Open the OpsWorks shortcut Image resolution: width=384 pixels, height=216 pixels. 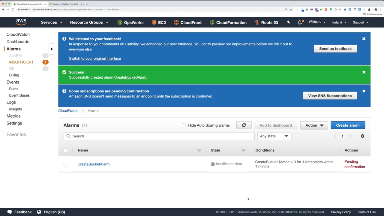coord(130,22)
